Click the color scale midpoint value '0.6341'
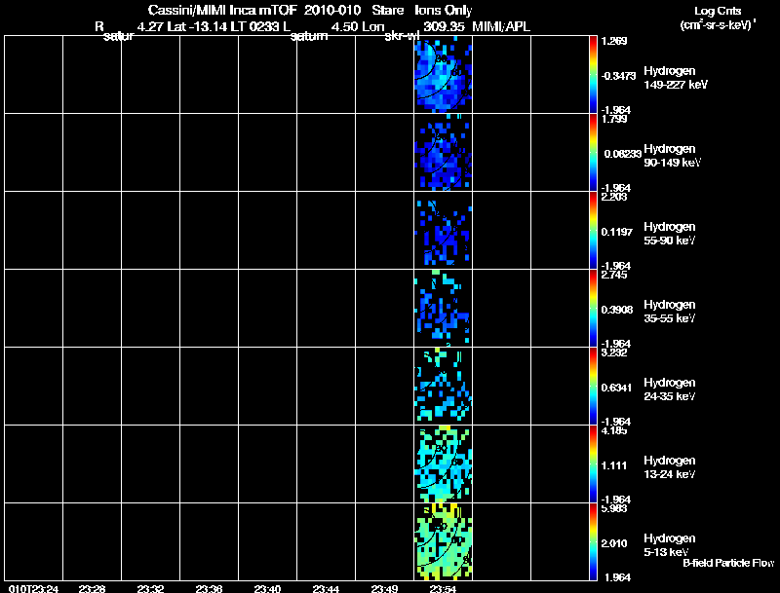Image resolution: width=780 pixels, height=593 pixels. coord(617,388)
